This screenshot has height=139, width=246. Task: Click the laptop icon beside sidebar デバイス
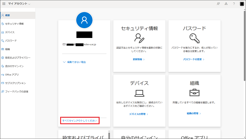pyautogui.click(x=3, y=32)
